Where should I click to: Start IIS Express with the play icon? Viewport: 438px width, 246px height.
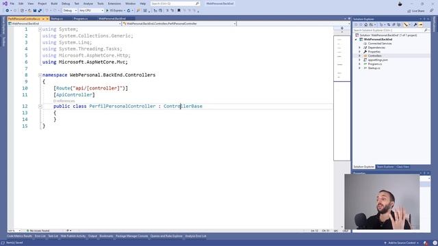coord(107,11)
